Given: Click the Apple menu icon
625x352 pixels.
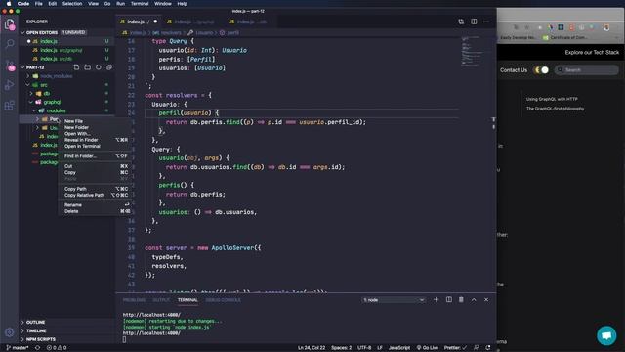Looking at the screenshot, I should click(9, 4).
